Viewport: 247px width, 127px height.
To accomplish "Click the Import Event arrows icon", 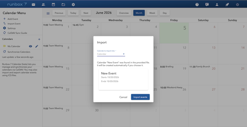I will tap(4, 24).
